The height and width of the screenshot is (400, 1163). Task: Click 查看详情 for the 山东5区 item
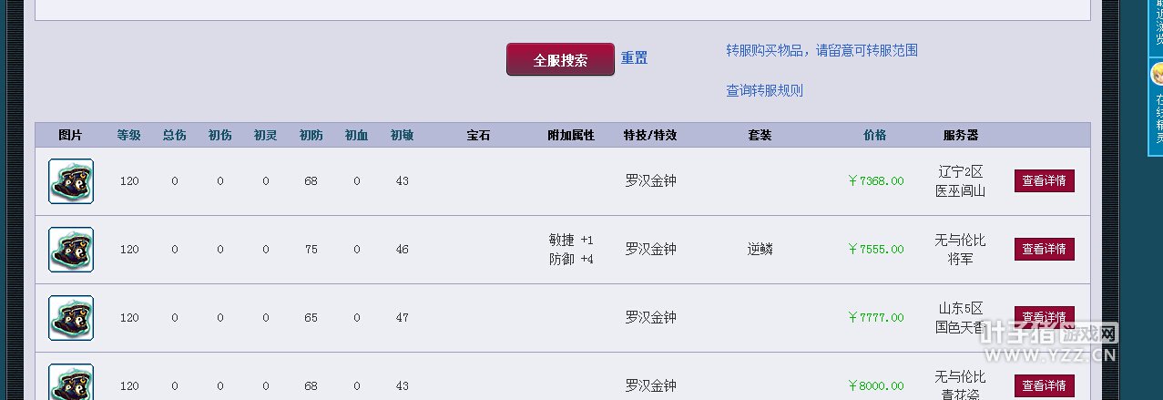[1044, 317]
